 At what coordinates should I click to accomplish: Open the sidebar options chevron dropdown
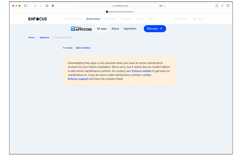(x=30, y=6)
